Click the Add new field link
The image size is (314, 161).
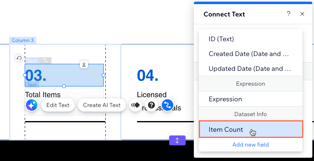click(x=251, y=145)
